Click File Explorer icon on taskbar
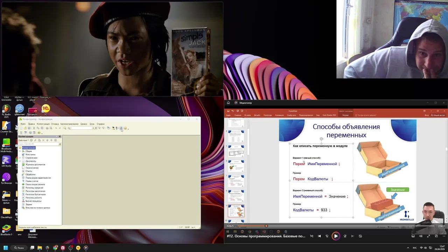The image size is (448, 252). [x=40, y=248]
